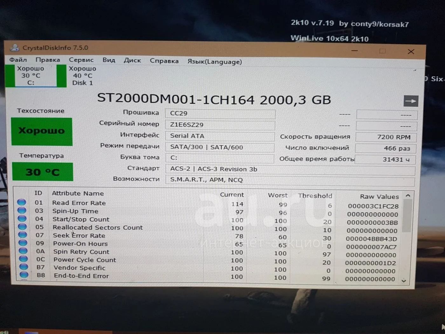Image resolution: width=445 pixels, height=334 pixels.
Task: Click the Прошивка field showing CC29
Action: pyautogui.click(x=220, y=114)
